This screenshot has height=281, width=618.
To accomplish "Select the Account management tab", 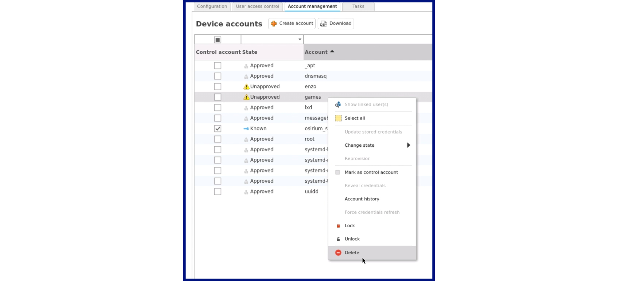I will pos(312,6).
